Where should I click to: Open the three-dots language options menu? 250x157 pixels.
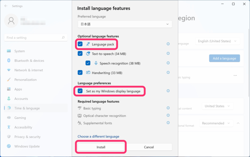click(x=235, y=75)
